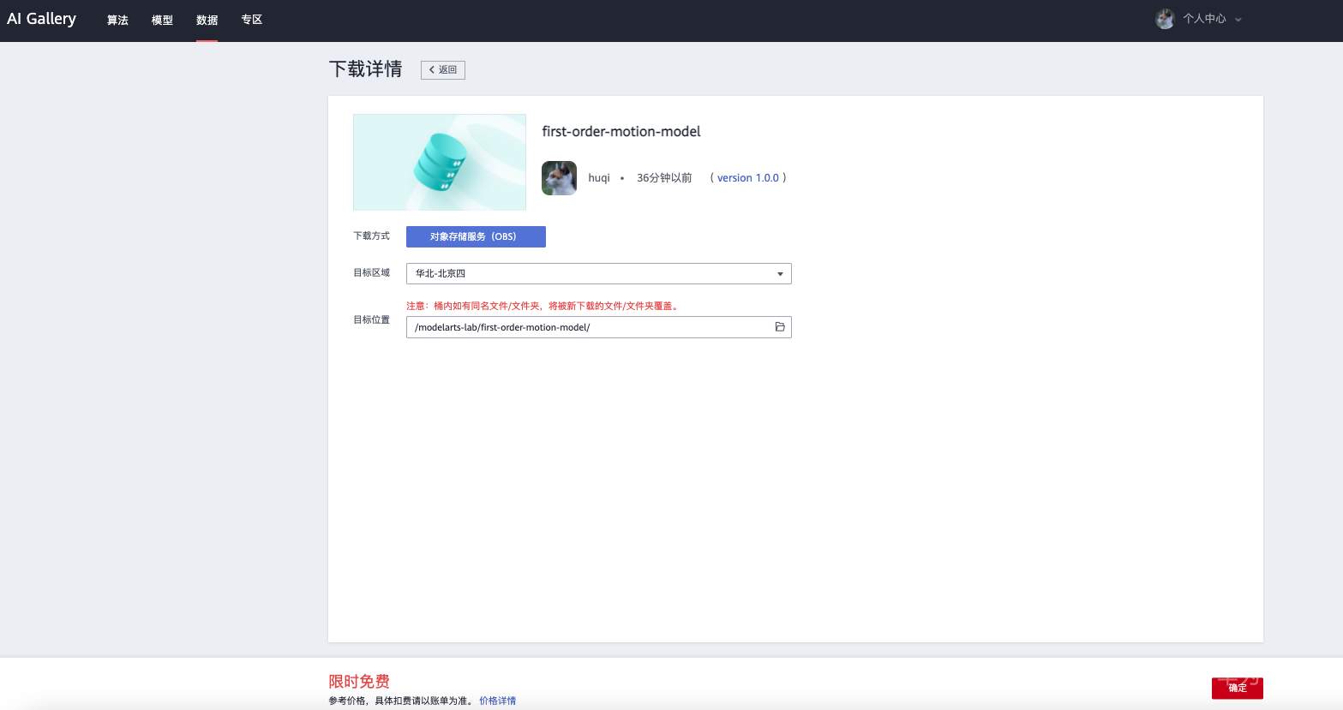Click the 下载方式 field label
The height and width of the screenshot is (710, 1343).
pyautogui.click(x=372, y=236)
